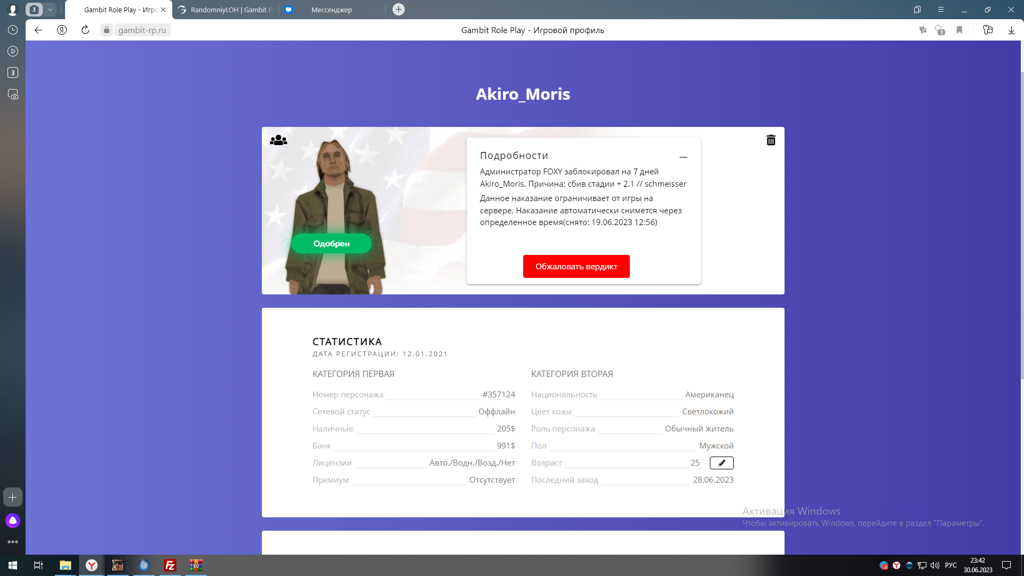Open the Alice assistant purple icon
The width and height of the screenshot is (1024, 576).
13,521
